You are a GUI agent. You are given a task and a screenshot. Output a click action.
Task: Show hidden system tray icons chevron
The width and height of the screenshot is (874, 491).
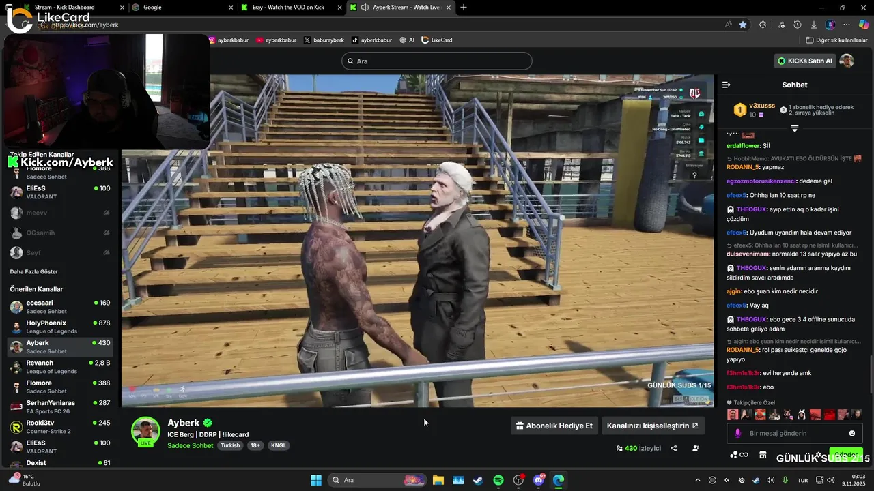697,480
